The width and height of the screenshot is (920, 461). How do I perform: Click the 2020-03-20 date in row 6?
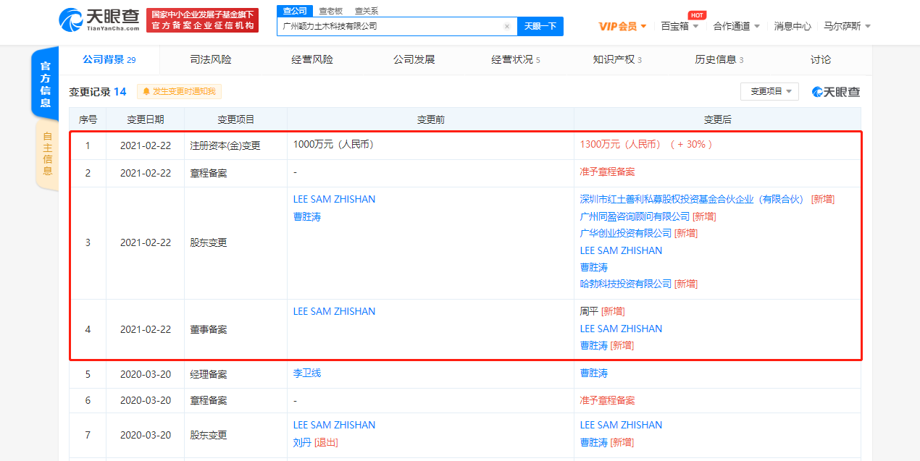click(146, 400)
